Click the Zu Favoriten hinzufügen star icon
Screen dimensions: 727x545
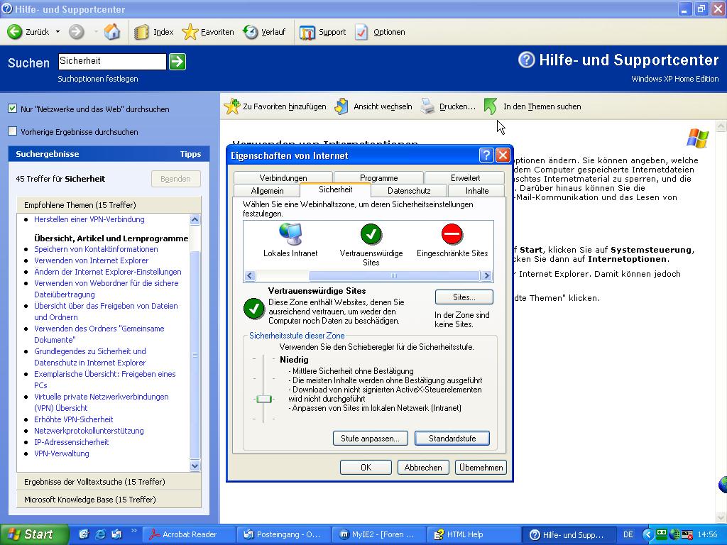[x=232, y=106]
